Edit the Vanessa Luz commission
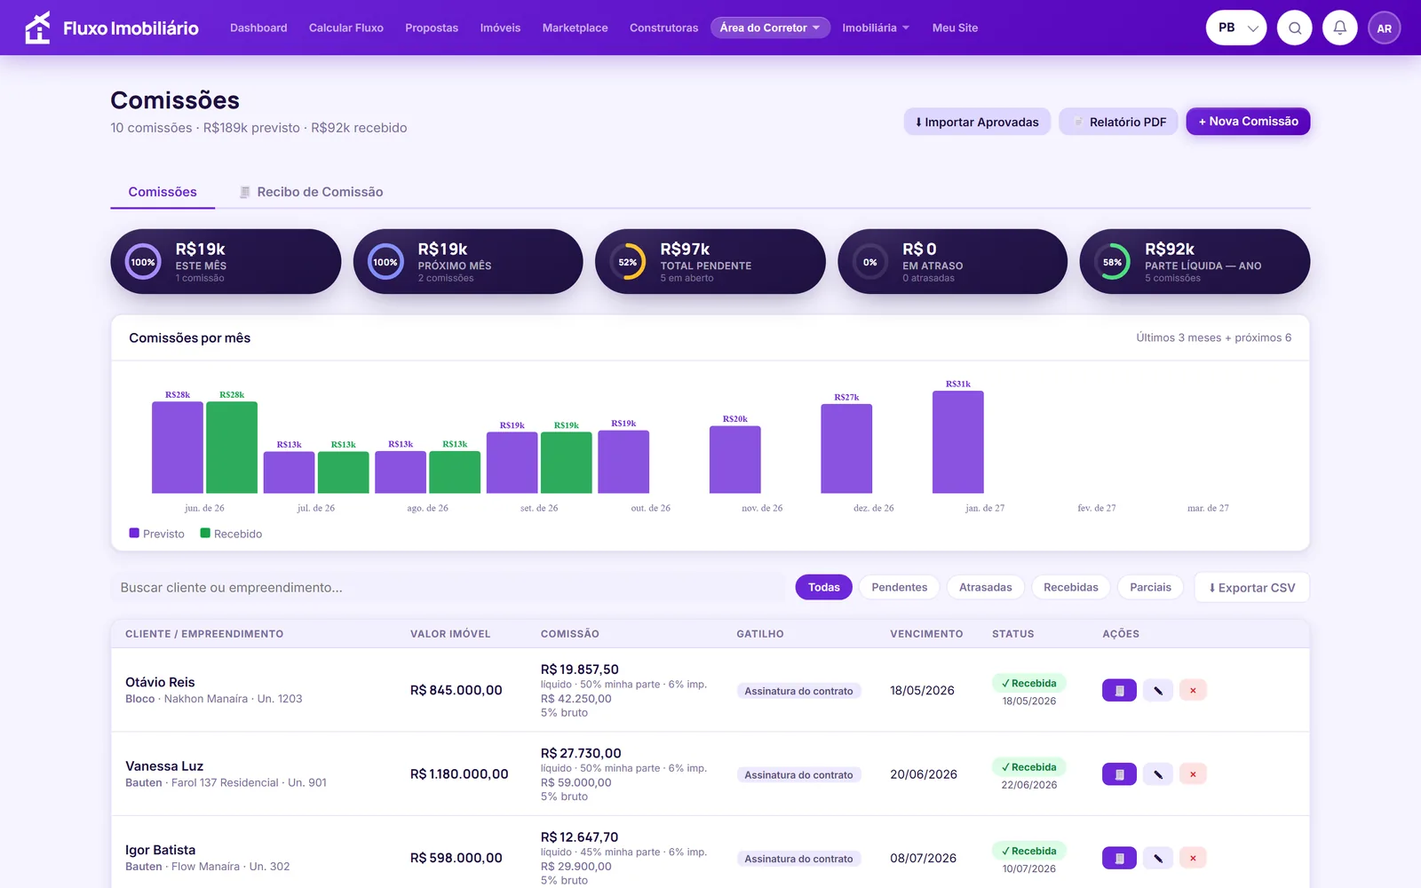 click(1158, 774)
